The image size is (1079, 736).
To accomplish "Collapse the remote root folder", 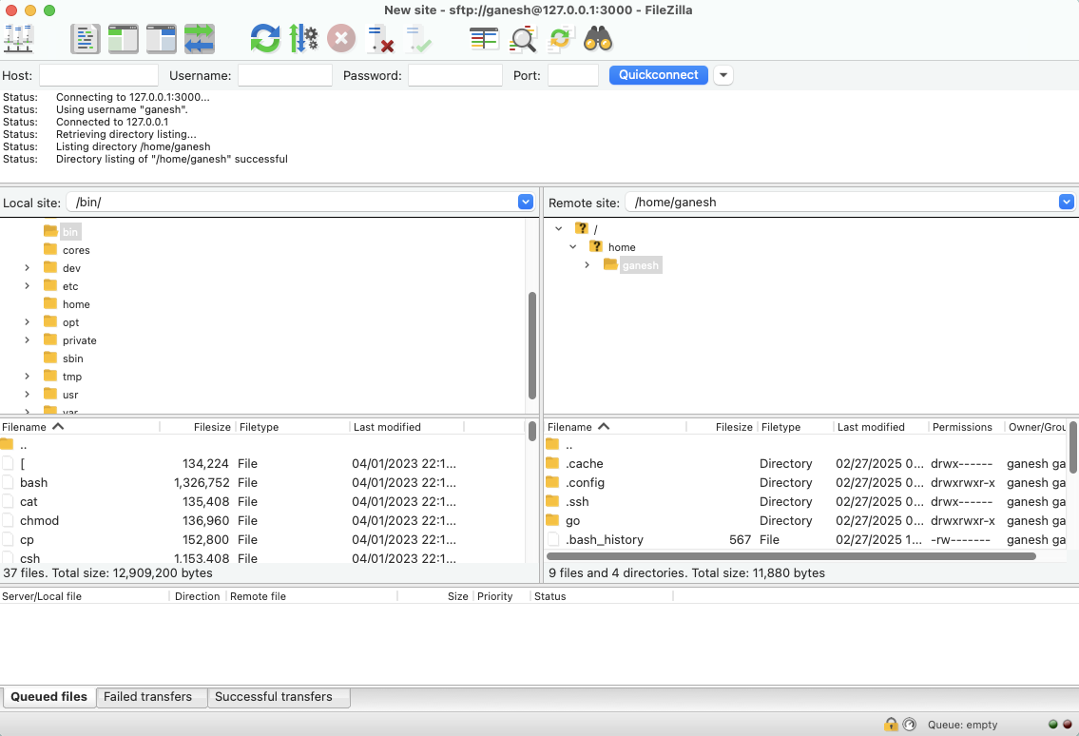I will point(559,228).
